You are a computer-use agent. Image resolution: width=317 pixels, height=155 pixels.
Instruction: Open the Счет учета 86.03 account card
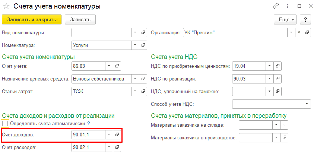click(x=117, y=66)
